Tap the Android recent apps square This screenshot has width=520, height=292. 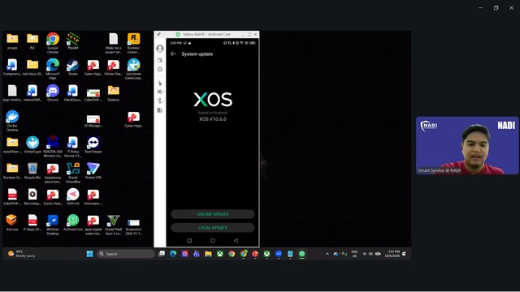click(189, 240)
